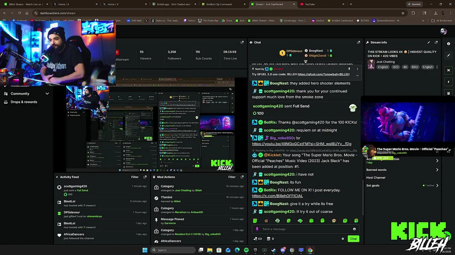455x255 pixels.
Task: Open Spotify from the taskbar
Action: pos(246,250)
